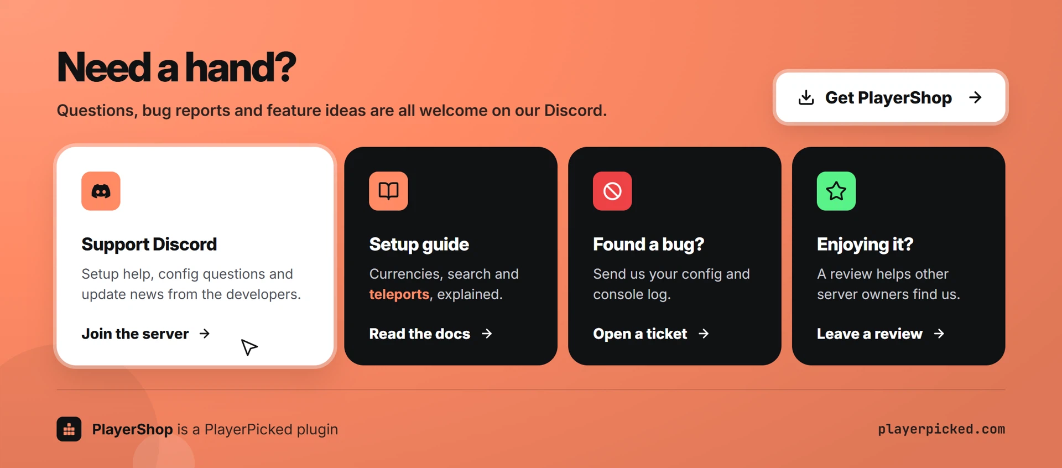The width and height of the screenshot is (1062, 468).
Task: Click the Enjoying it? card heading
Action: pyautogui.click(x=865, y=245)
